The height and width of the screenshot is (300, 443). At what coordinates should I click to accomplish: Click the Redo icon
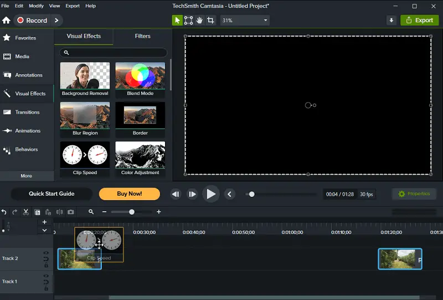pyautogui.click(x=14, y=212)
